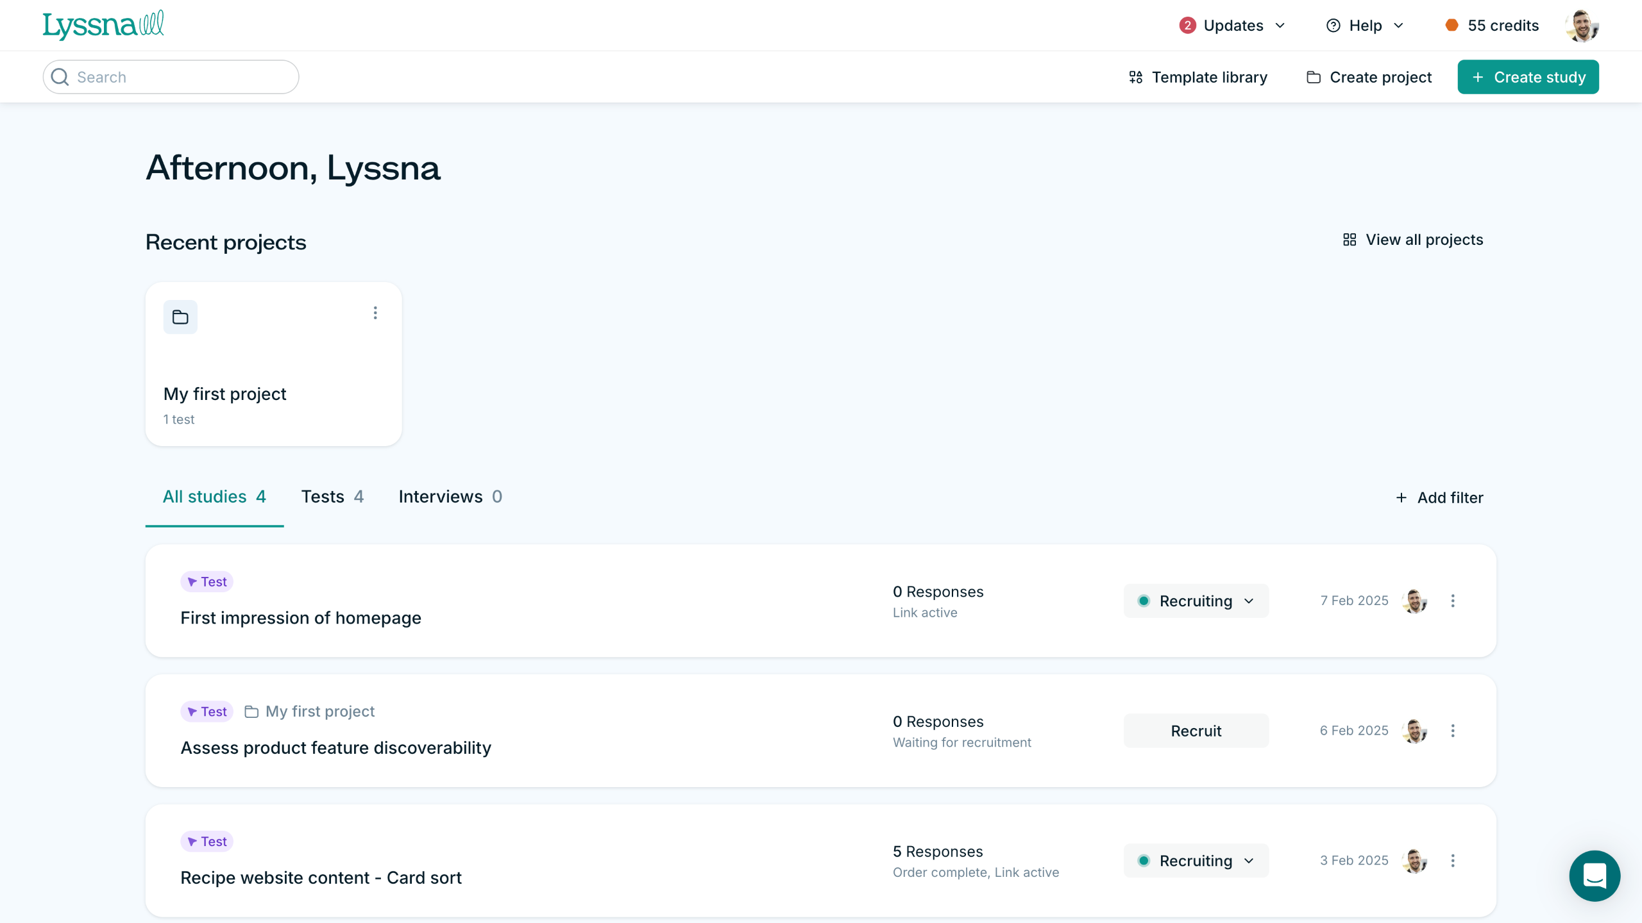
Task: Open options for Recipe website content study
Action: point(1453,861)
